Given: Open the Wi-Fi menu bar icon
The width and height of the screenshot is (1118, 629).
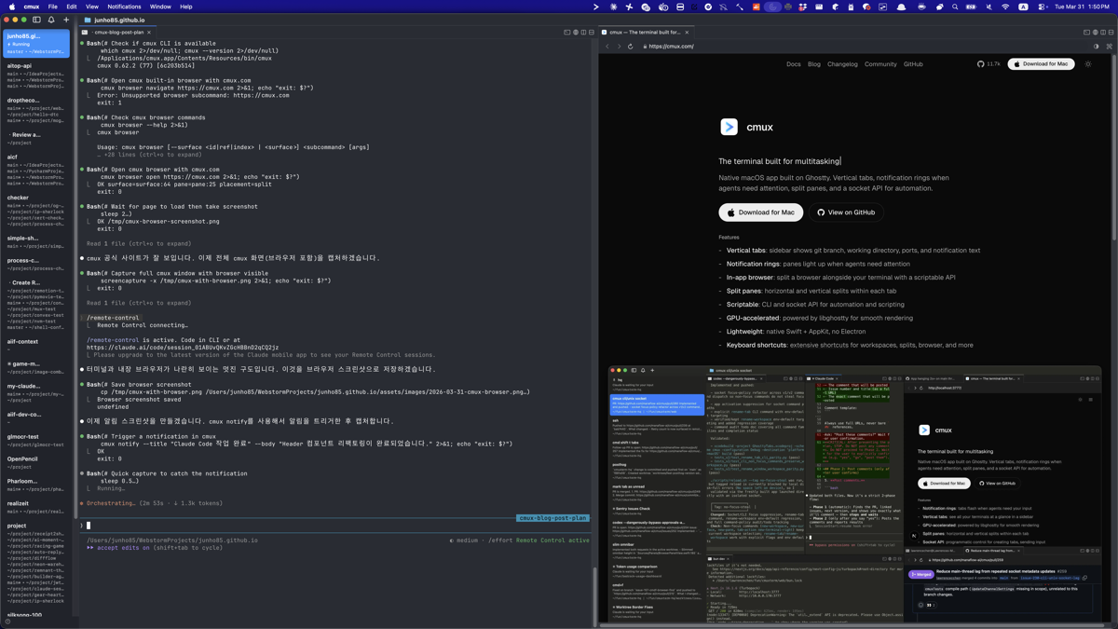Looking at the screenshot, I should coord(1005,7).
